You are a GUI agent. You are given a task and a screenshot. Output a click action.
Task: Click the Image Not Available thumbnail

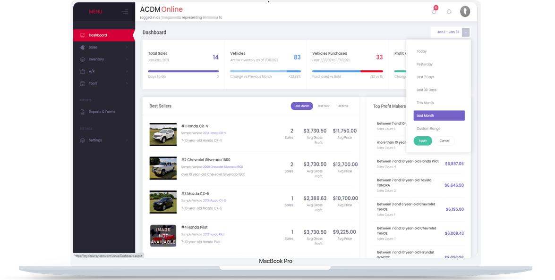pos(163,236)
